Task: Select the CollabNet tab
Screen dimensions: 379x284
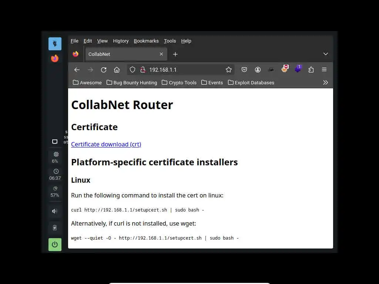Action: pyautogui.click(x=126, y=54)
